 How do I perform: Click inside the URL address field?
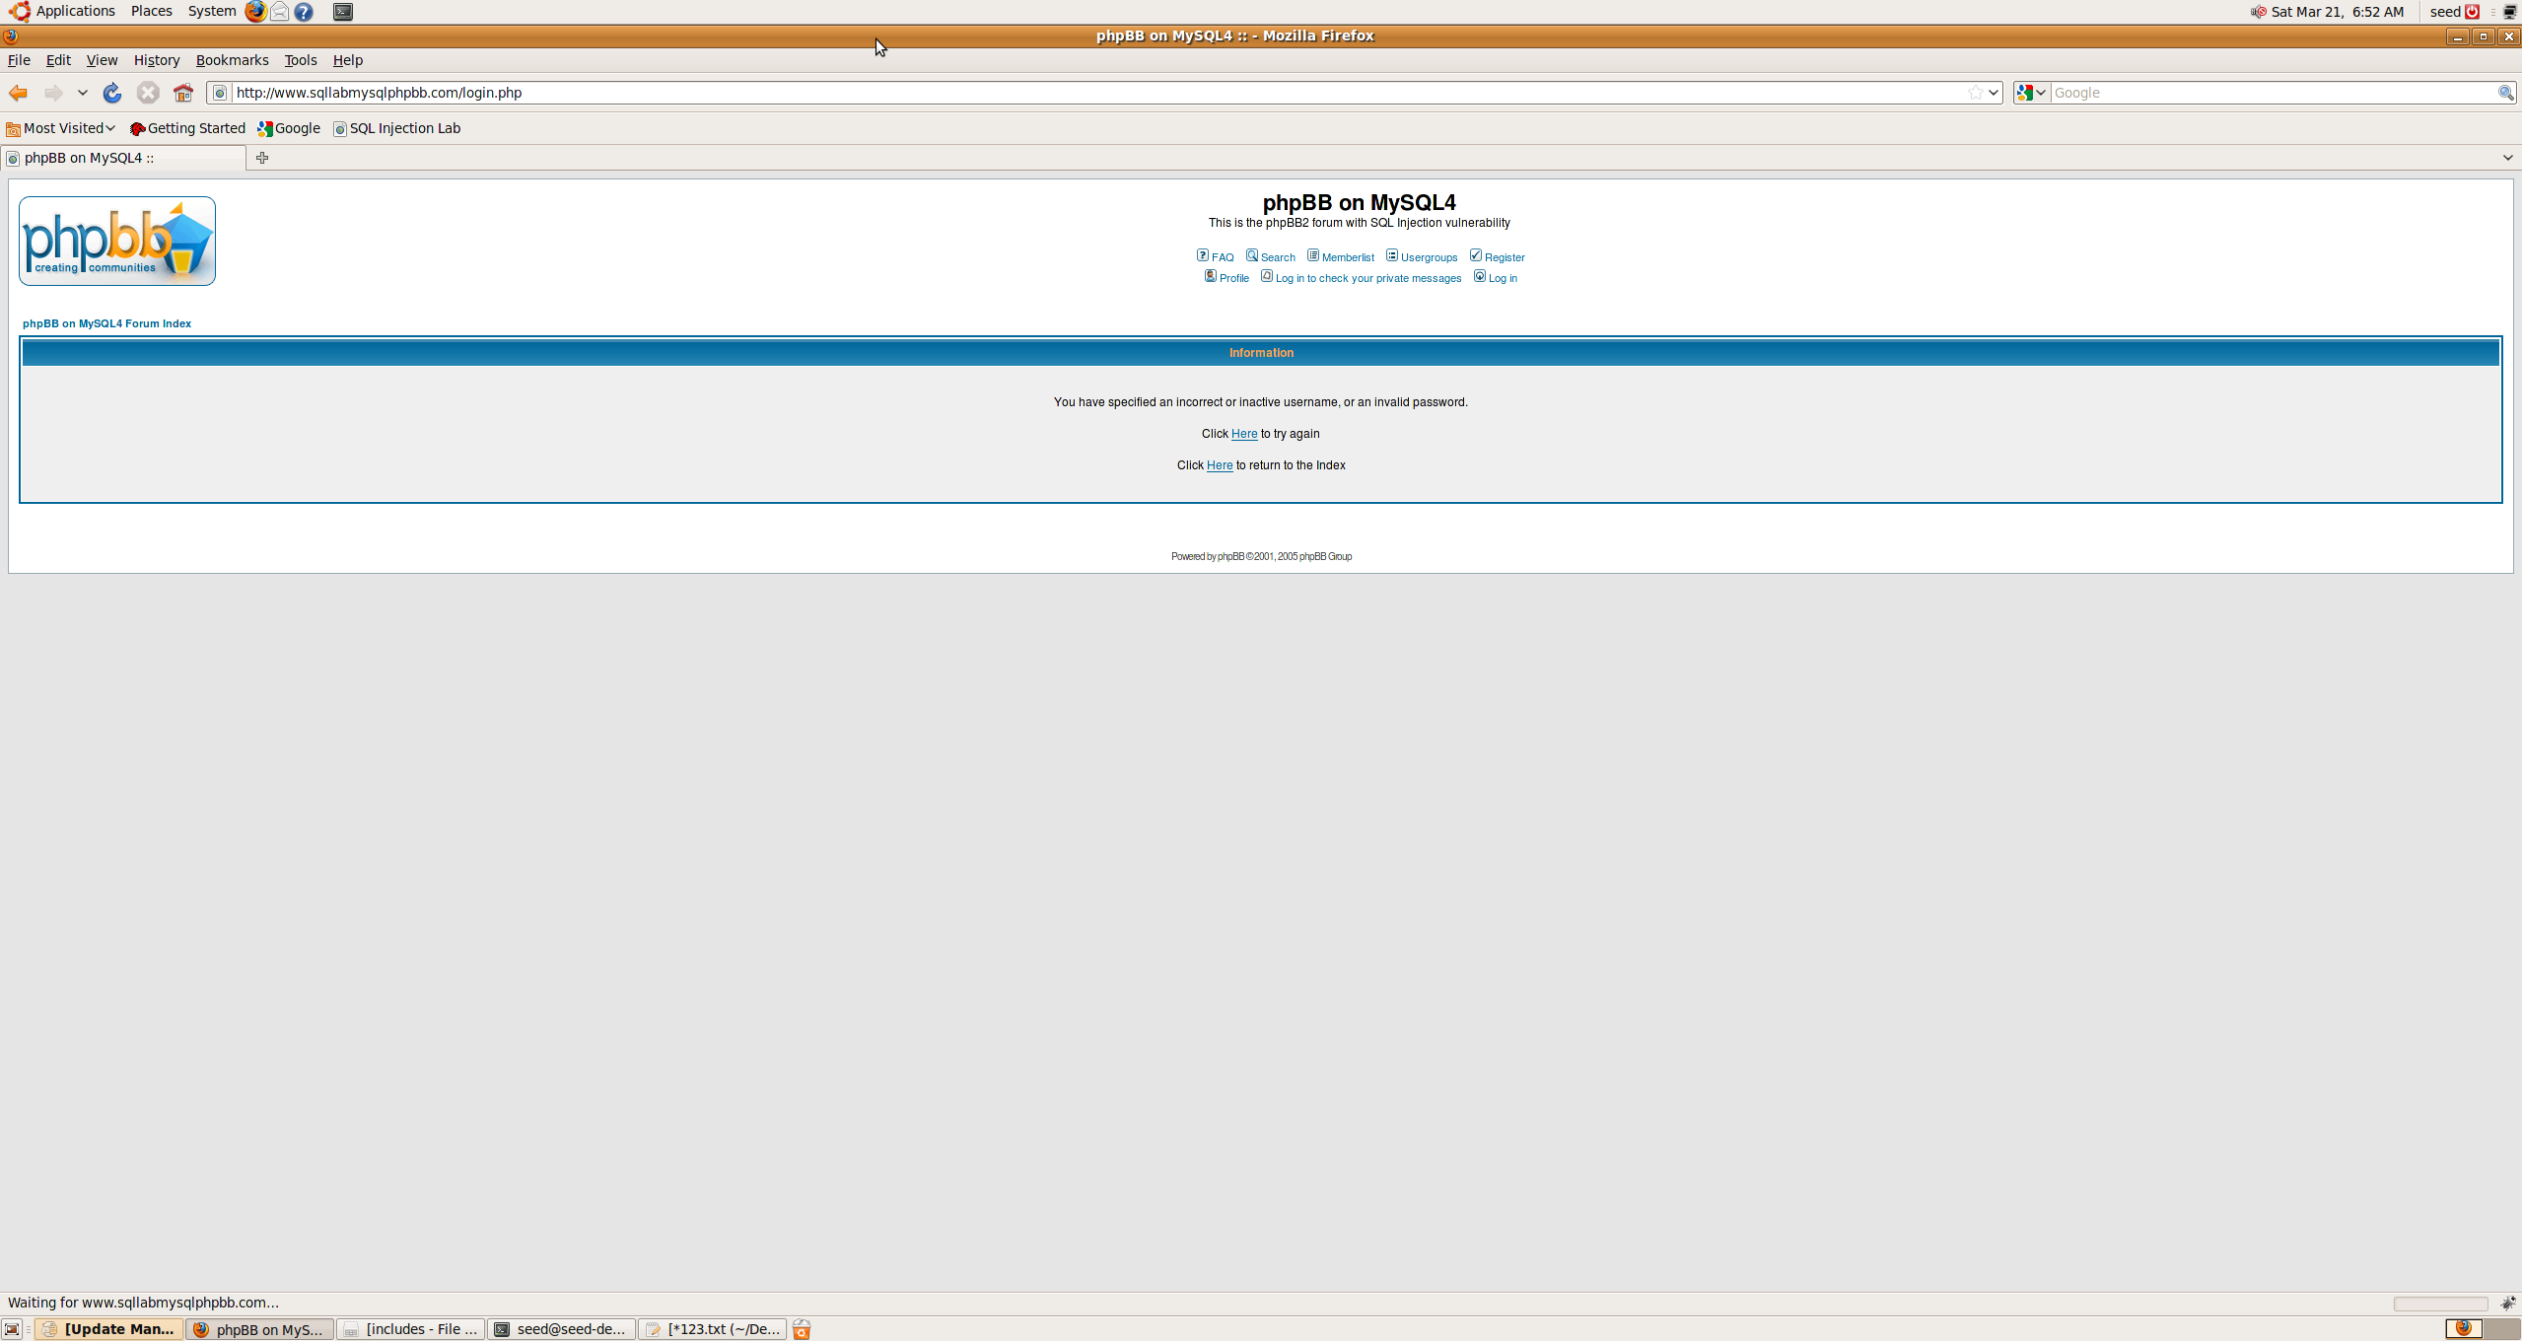click(1085, 93)
